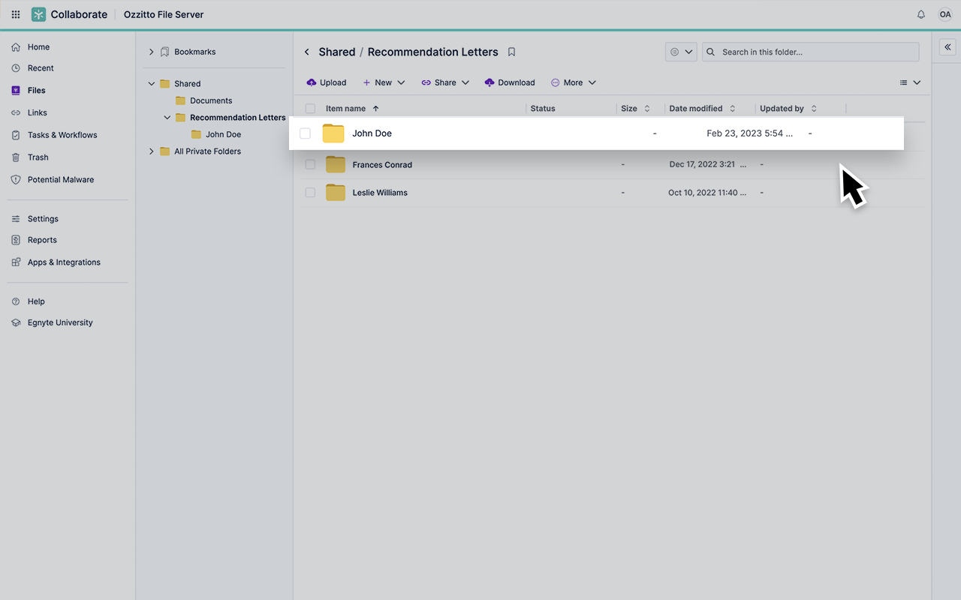Image resolution: width=961 pixels, height=600 pixels.
Task: Collapse the Shared folder tree
Action: 151,83
